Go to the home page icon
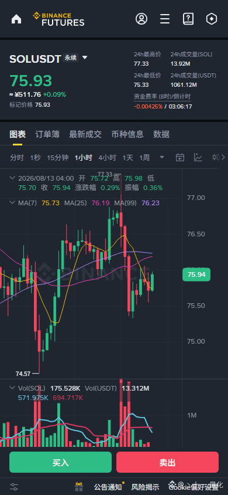 coord(16,19)
